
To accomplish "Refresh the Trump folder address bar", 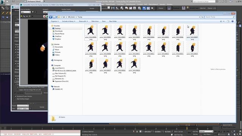I will 203,17.
